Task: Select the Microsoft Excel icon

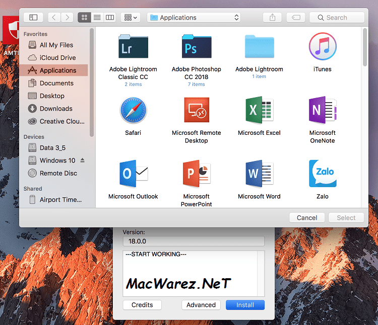Action: coord(260,110)
